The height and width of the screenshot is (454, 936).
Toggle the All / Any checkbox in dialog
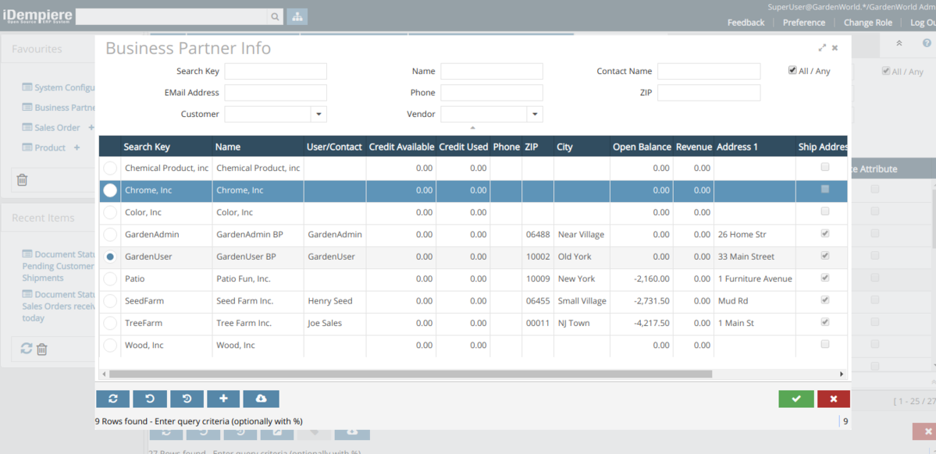(x=792, y=70)
